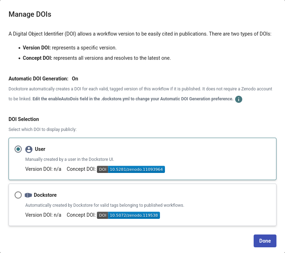Open the 10.5281/zenodo.11093964 concept DOI badge
The image size is (285, 253).
coord(136,169)
